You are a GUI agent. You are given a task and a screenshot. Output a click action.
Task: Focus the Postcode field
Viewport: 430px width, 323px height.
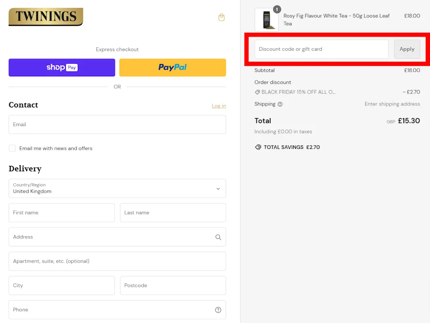173,286
